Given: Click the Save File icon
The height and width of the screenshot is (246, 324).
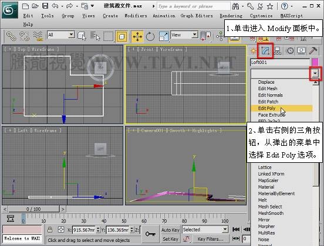Looking at the screenshot, I should click(x=45, y=6).
